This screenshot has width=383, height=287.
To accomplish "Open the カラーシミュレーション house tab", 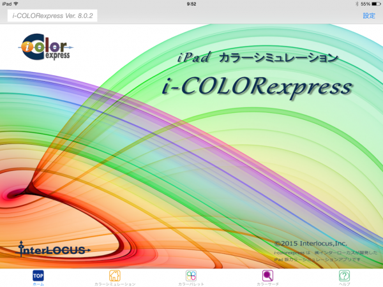I will (115, 277).
